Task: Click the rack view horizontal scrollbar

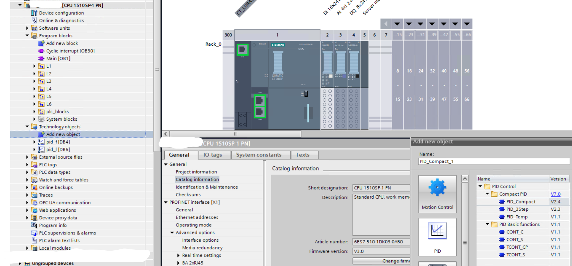Action: coord(235,134)
